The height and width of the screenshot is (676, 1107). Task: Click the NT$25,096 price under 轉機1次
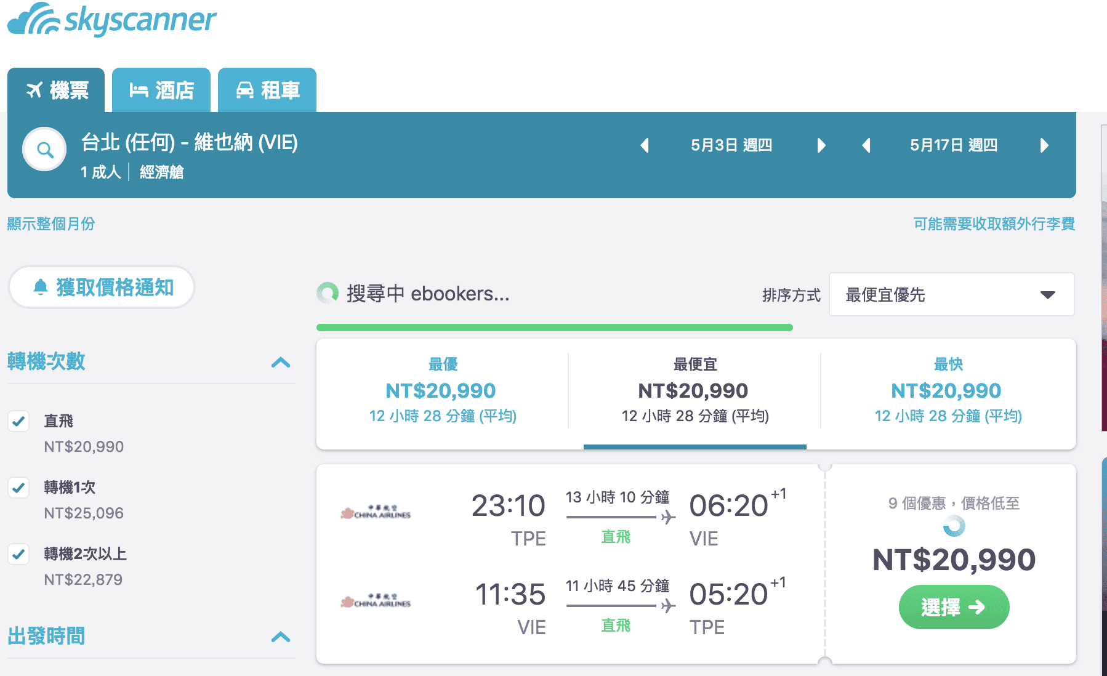coord(84,513)
